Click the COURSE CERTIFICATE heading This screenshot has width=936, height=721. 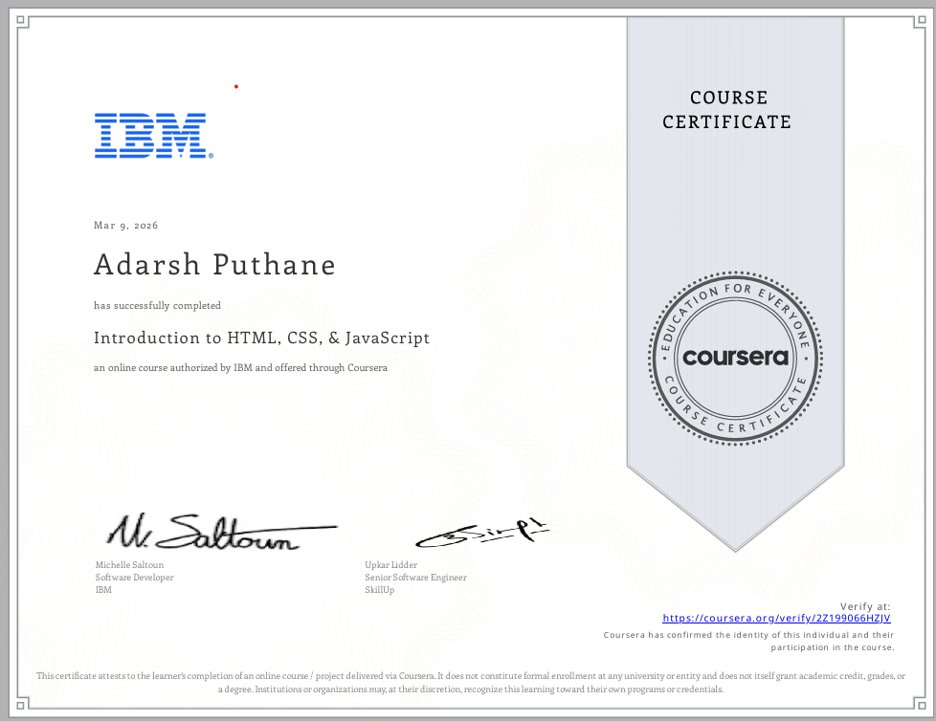click(x=727, y=110)
